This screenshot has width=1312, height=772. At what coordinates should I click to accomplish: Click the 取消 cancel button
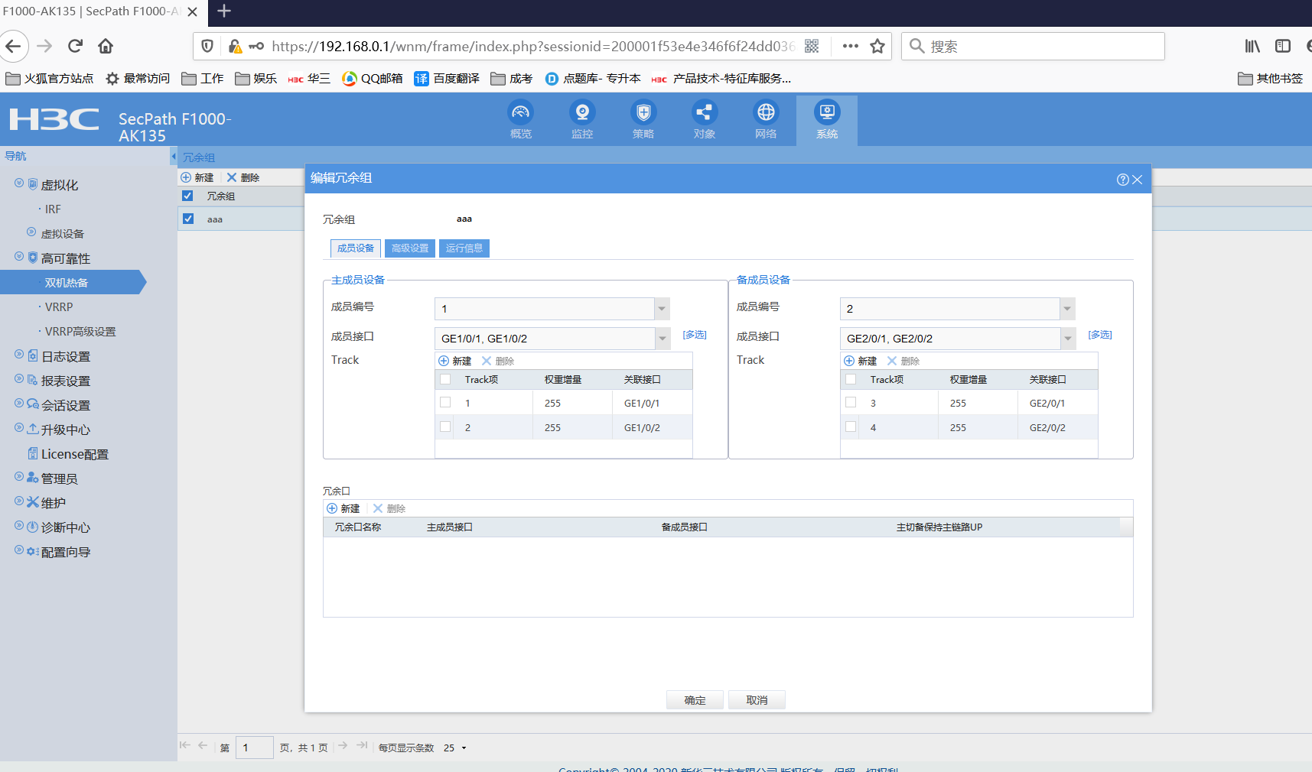point(757,700)
